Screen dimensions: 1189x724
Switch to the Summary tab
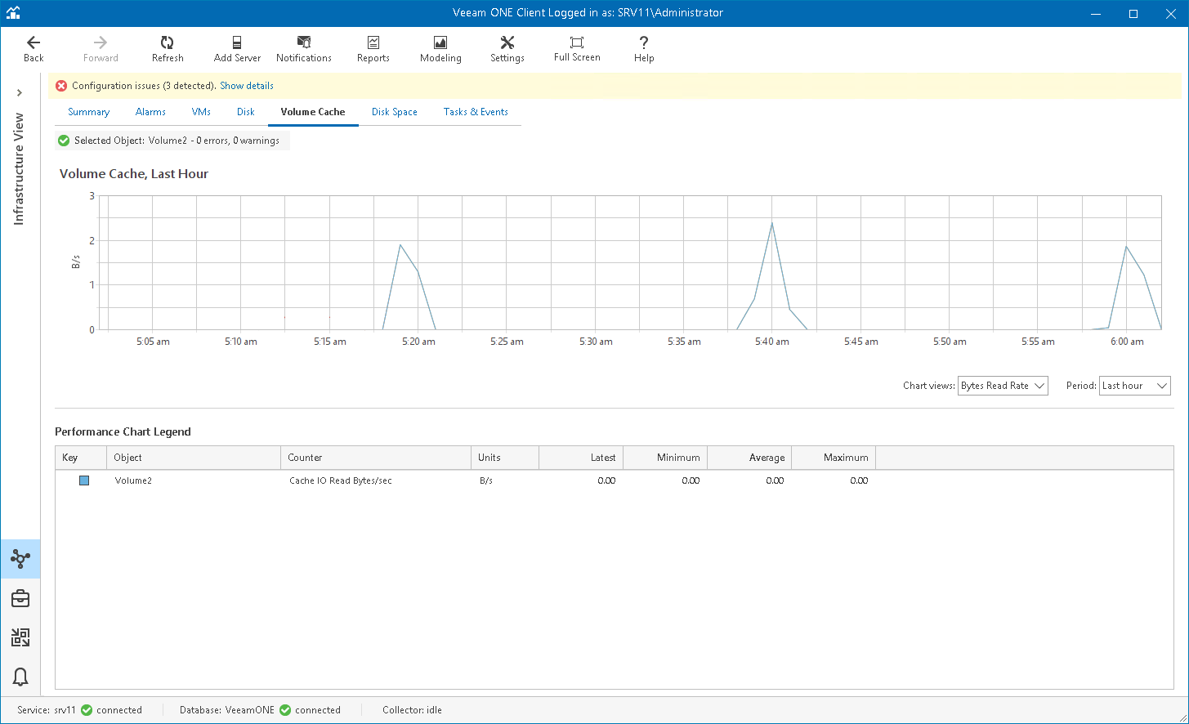(x=88, y=112)
